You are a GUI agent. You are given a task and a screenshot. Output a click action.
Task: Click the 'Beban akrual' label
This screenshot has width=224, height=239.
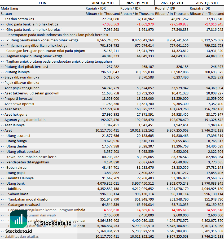pyautogui.click(x=17, y=168)
